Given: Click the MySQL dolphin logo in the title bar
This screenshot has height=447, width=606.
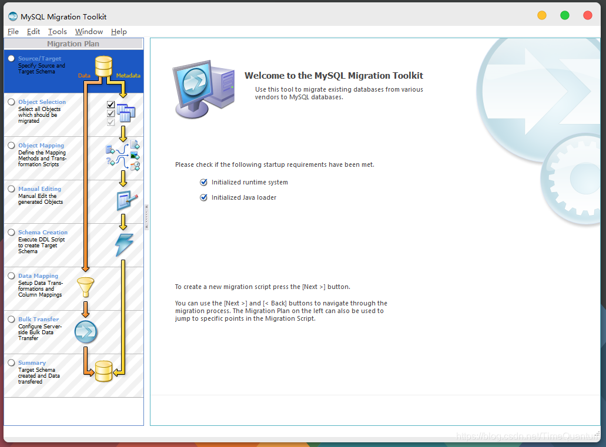Looking at the screenshot, I should [13, 16].
